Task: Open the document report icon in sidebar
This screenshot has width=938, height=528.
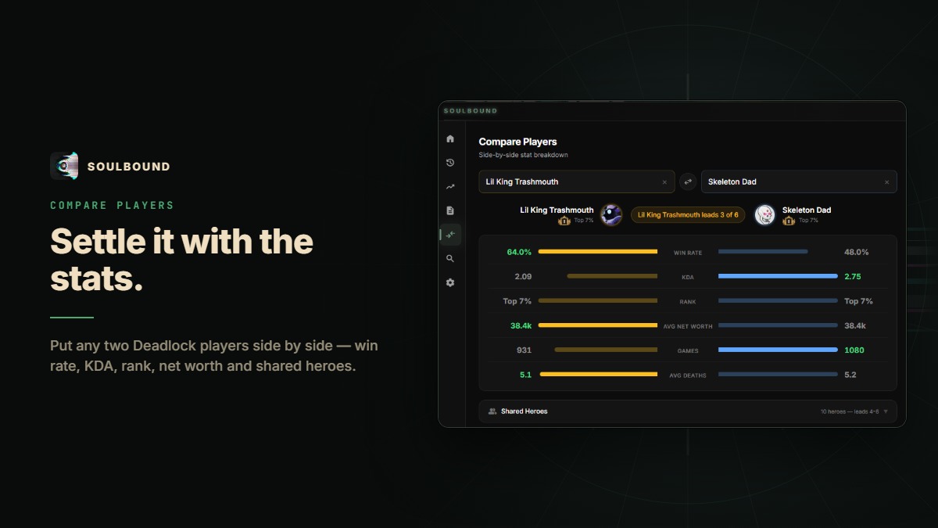Action: click(x=450, y=210)
